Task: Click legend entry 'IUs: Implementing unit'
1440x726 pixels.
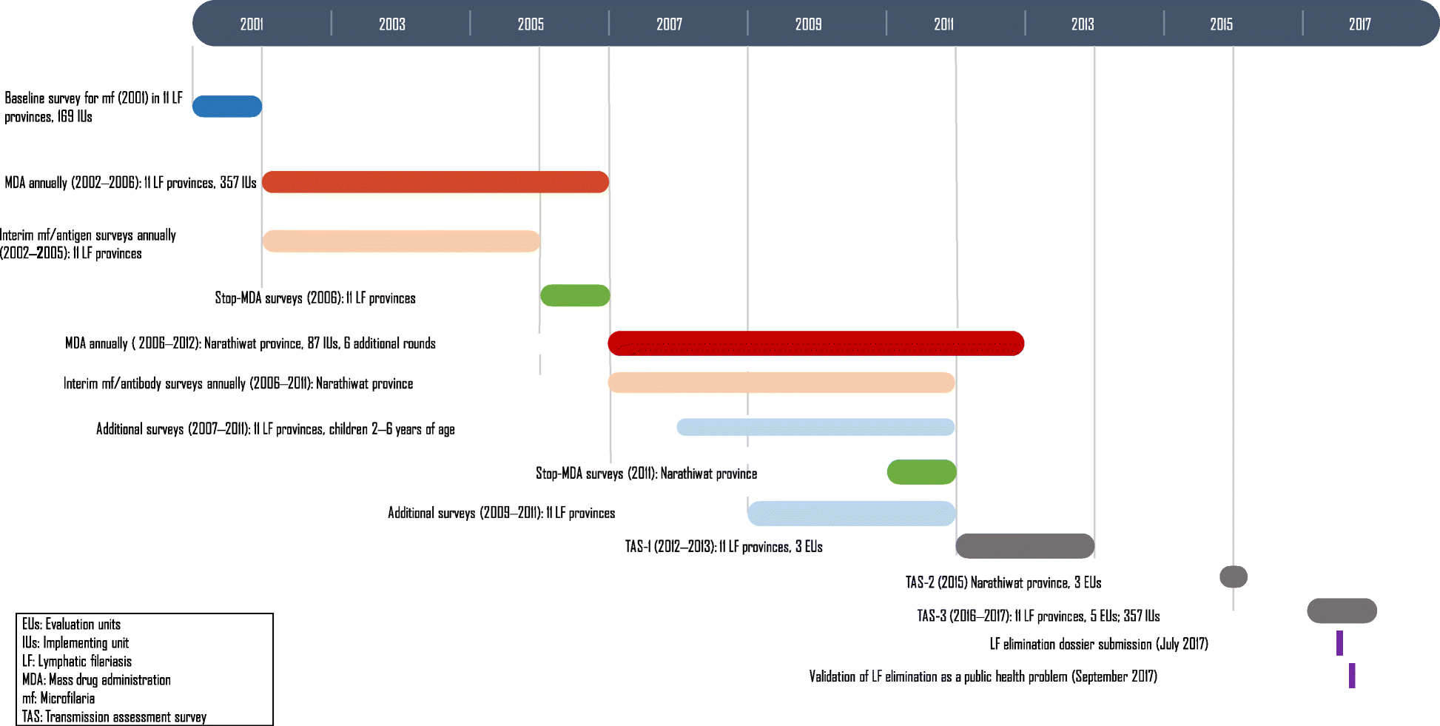Action: coord(75,643)
